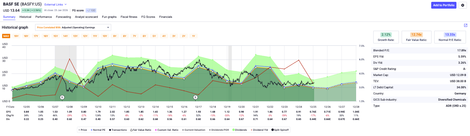Select 10Y time range
Screen dimensions: 470x136
[105, 36]
